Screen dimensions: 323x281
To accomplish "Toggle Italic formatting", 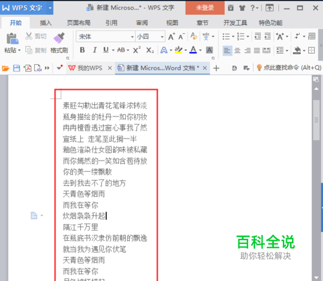I will pyautogui.click(x=94, y=50).
